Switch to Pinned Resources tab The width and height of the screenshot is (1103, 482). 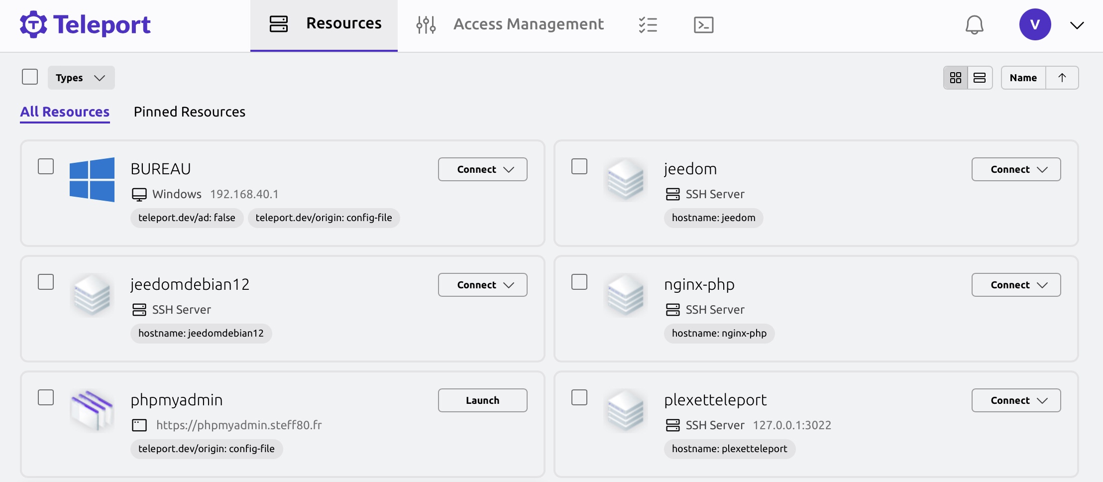(190, 112)
